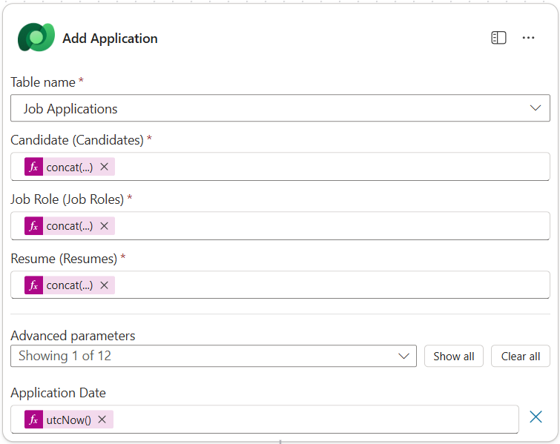Click the Application Date input field
This screenshot has height=444, width=560.
312,420
